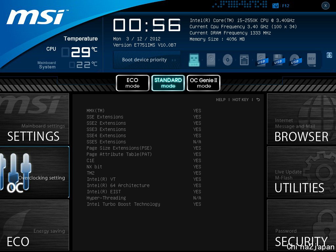Click the BEV boot device icon

point(311,60)
